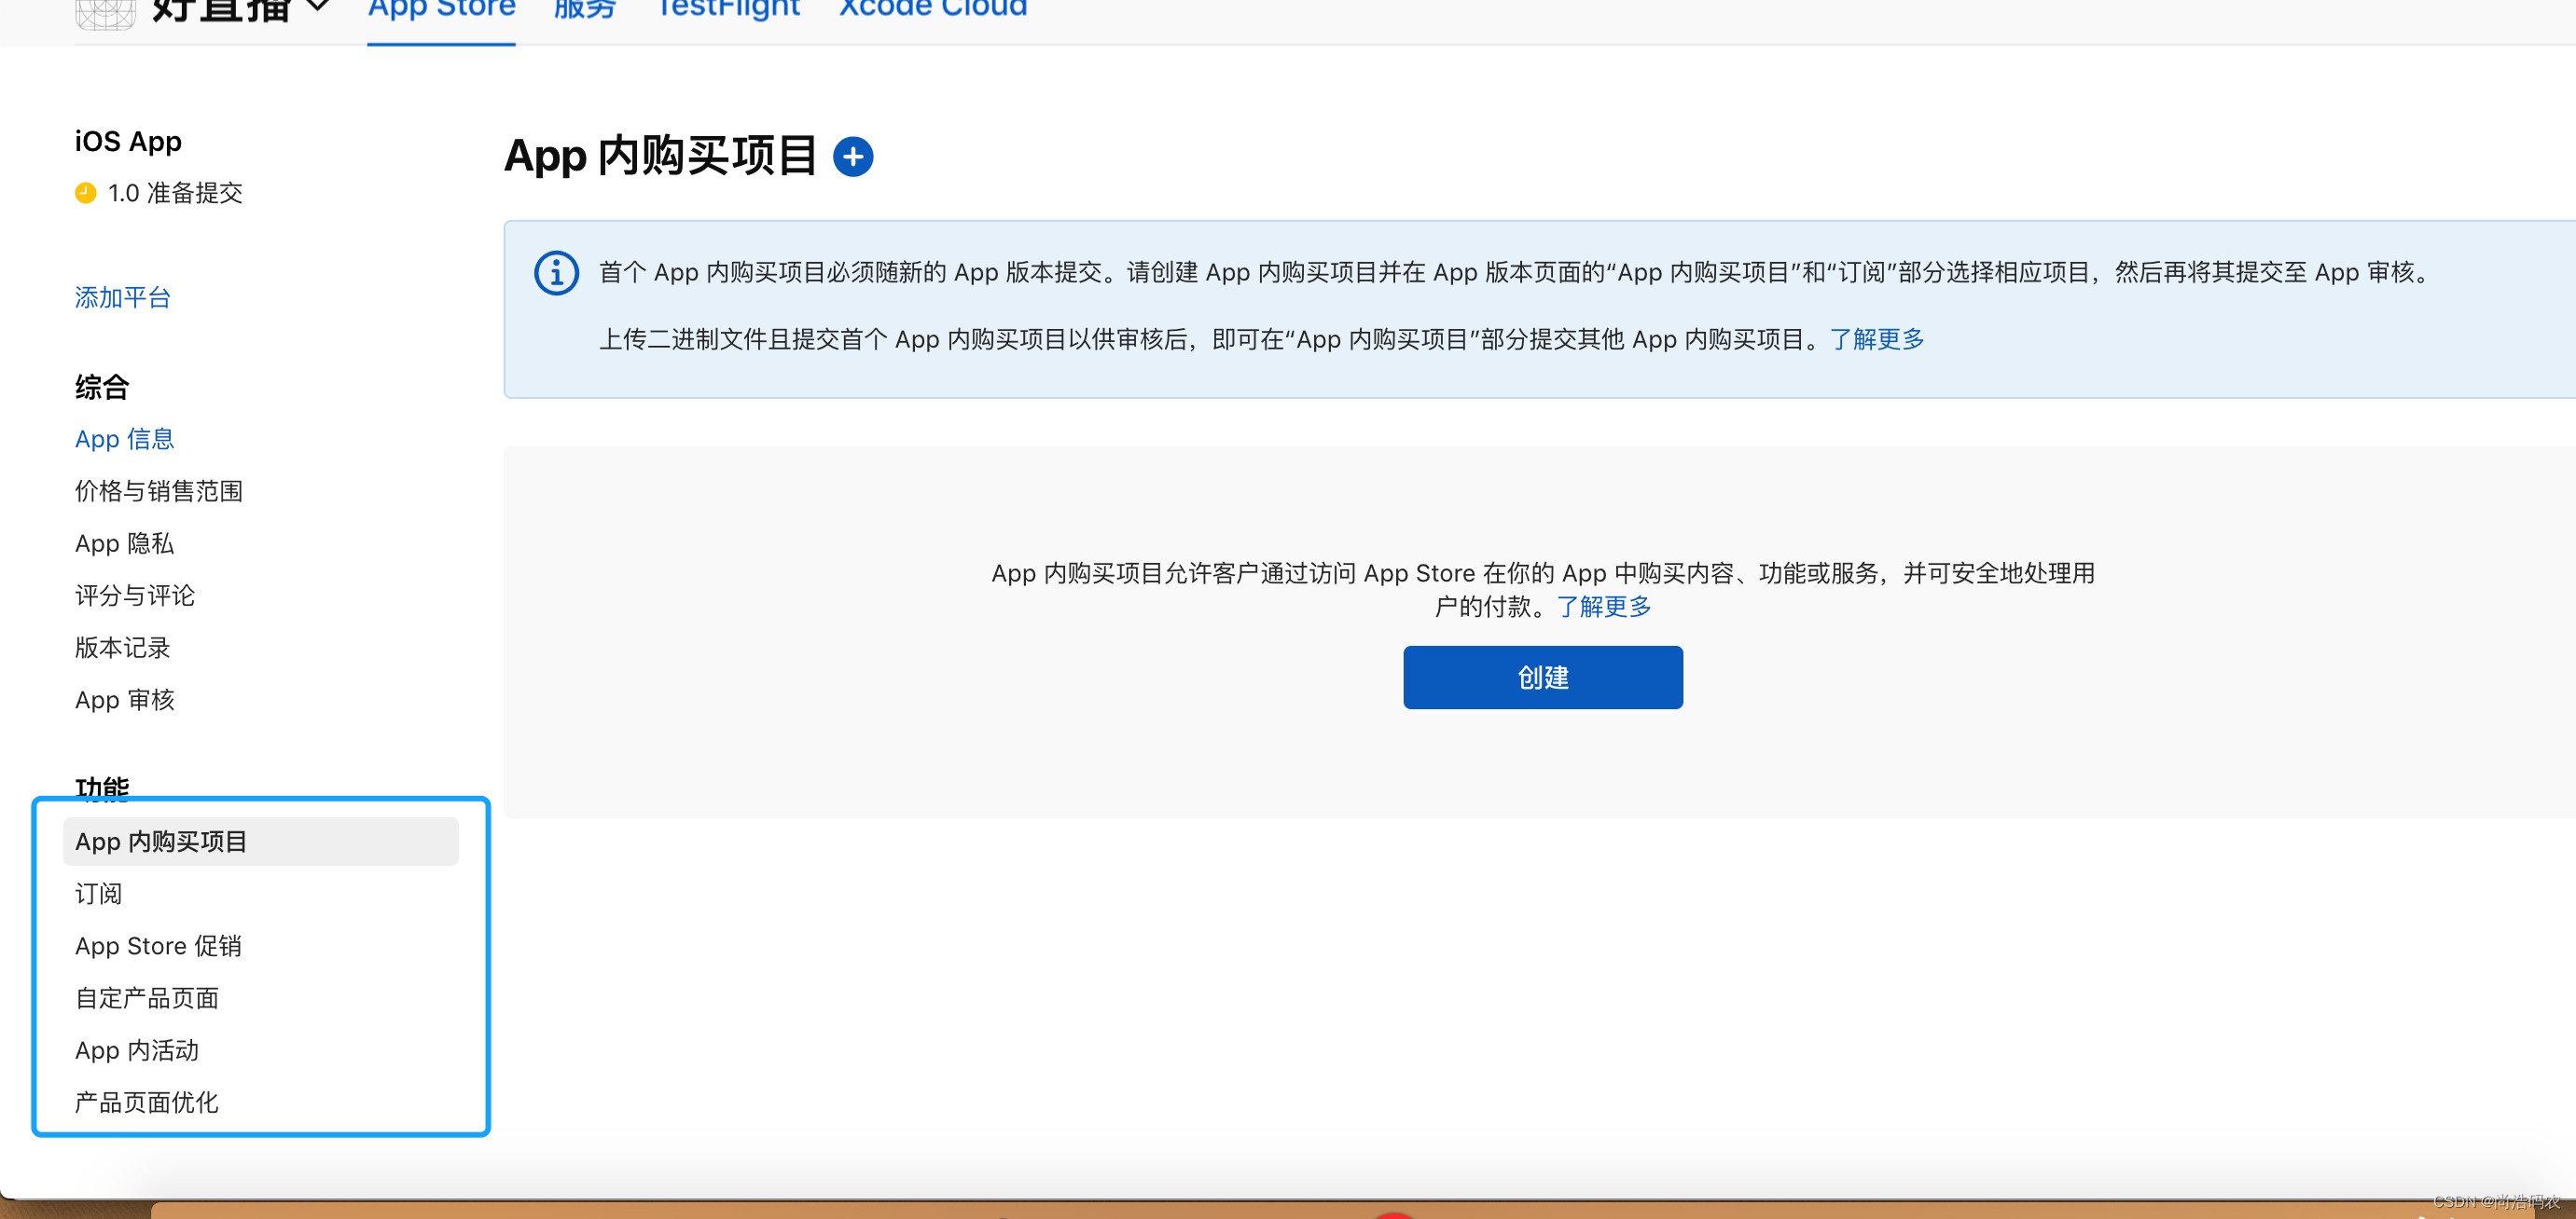2576x1219 pixels.
Task: Open the 了解更多 link below the description text
Action: (x=1603, y=606)
